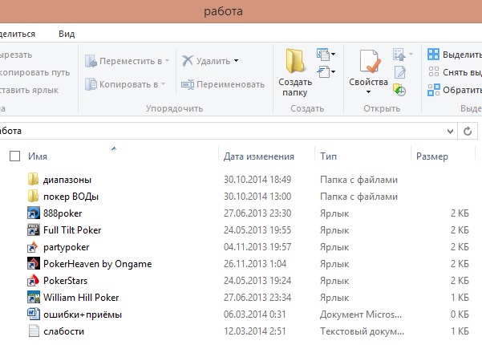Click the 888poker shortcut icon
Viewport: 482px width, 345px height.
click(34, 213)
